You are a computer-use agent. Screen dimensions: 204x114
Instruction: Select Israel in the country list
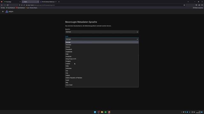pyautogui.click(x=102, y=80)
